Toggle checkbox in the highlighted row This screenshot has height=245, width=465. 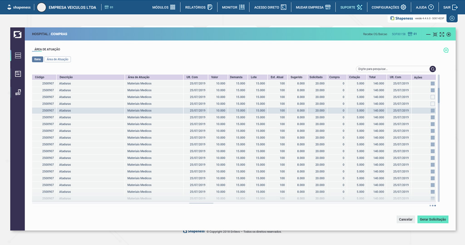pos(433,111)
